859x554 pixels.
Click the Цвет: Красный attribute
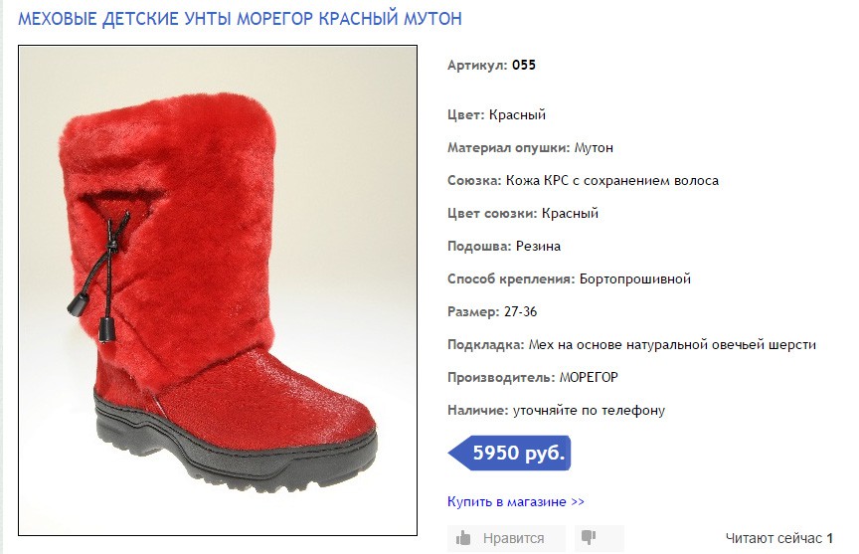pyautogui.click(x=496, y=115)
